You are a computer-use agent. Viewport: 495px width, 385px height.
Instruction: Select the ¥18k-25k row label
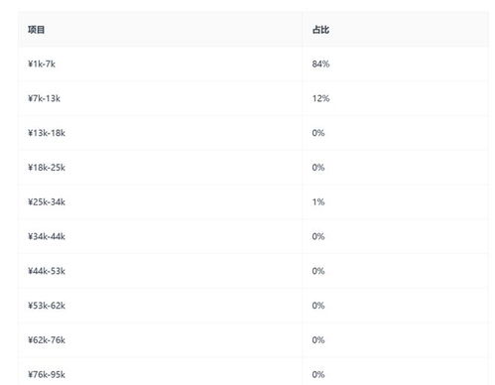pyautogui.click(x=47, y=168)
